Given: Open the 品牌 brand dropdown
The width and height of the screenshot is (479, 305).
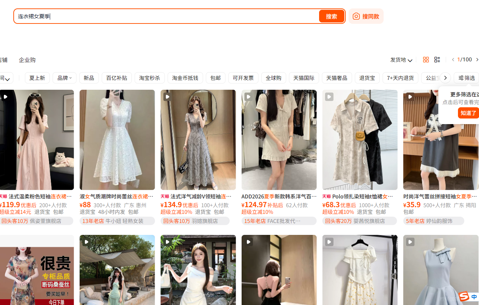Looking at the screenshot, I should 65,78.
